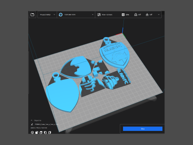Click the blue Slice button

[143, 129]
